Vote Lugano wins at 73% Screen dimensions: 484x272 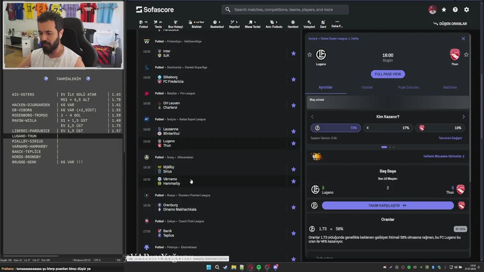(336, 128)
